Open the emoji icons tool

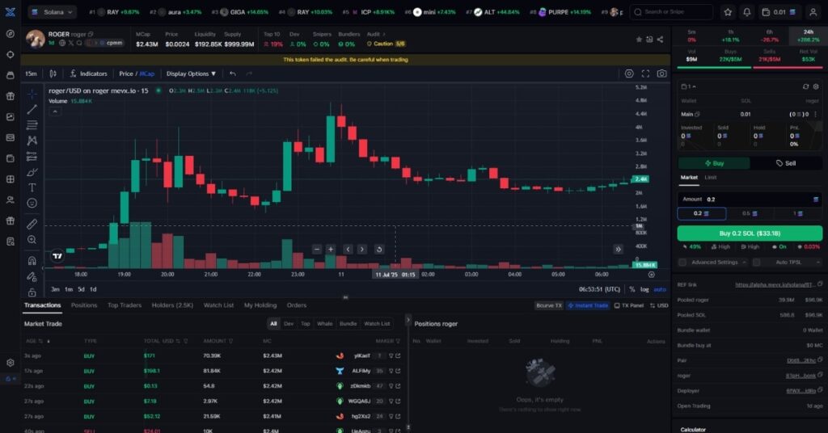(x=32, y=203)
